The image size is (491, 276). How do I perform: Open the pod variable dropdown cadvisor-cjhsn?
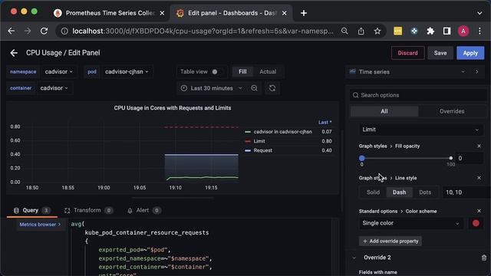tap(127, 71)
